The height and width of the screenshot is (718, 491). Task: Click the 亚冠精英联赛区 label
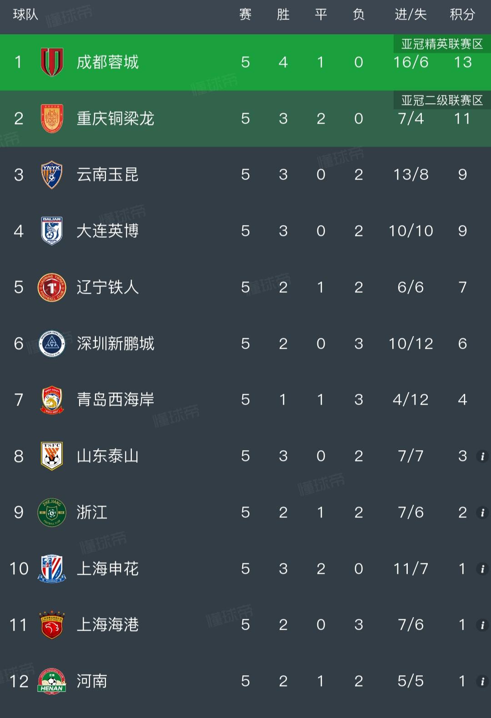[442, 44]
